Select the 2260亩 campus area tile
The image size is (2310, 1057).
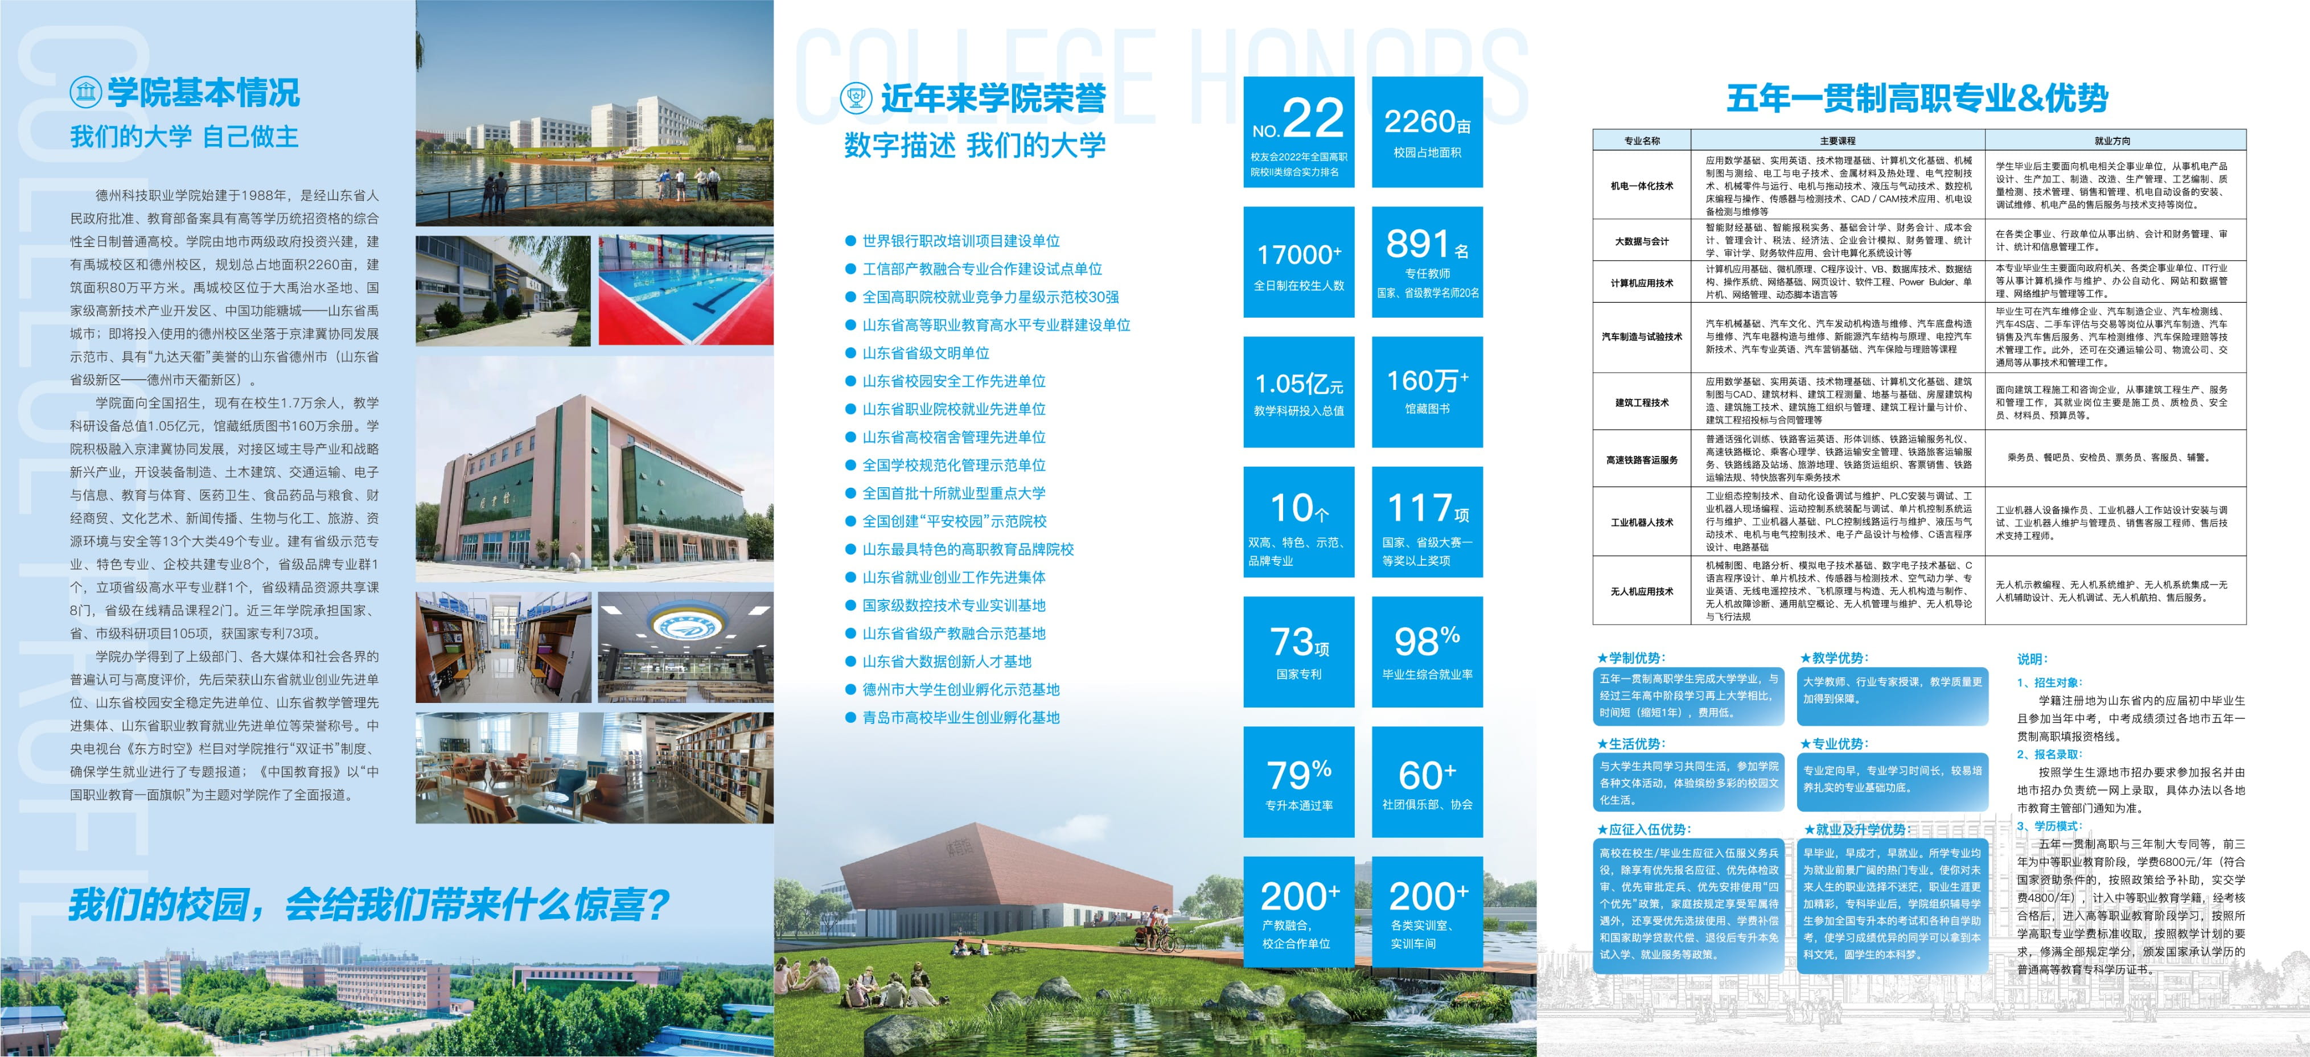coord(1427,132)
